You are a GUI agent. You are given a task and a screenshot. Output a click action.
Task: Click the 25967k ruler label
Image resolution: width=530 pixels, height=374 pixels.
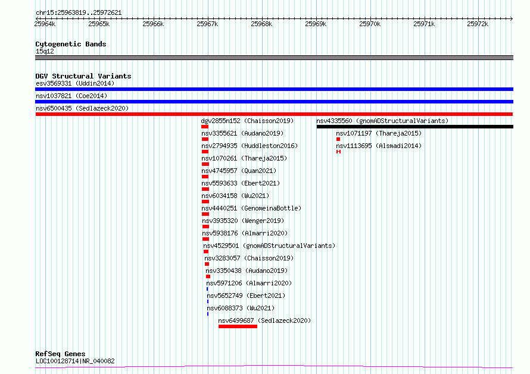coord(207,24)
